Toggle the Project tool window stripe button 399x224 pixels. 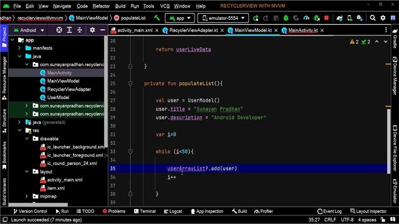[x=4, y=37]
